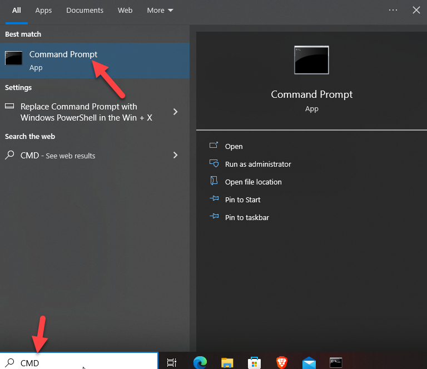
Task: Select Open file location
Action: 254,182
